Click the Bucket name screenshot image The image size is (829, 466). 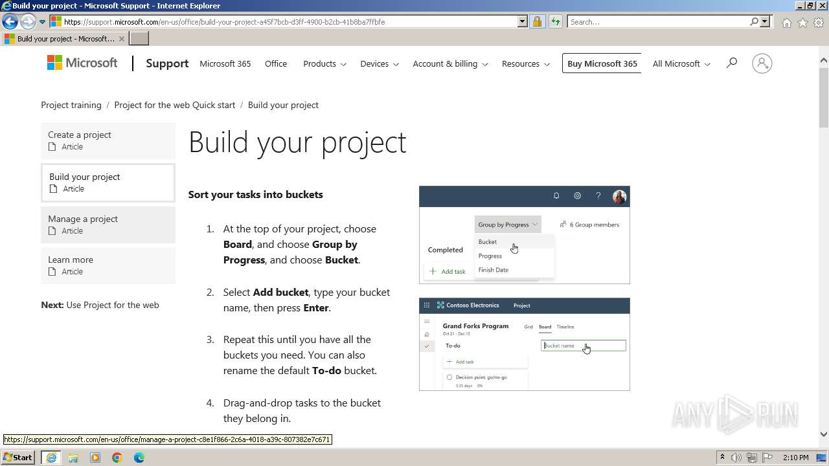click(x=525, y=344)
